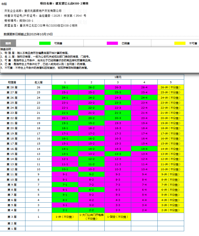Viewport: 199px width, 236px height.
Task: Open unit 14-4 cell
Action: 144,149
